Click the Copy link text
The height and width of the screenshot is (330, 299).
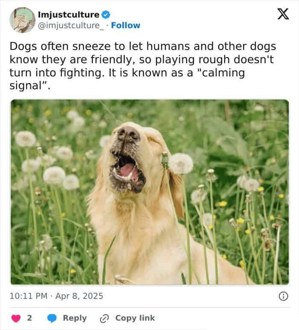point(135,318)
